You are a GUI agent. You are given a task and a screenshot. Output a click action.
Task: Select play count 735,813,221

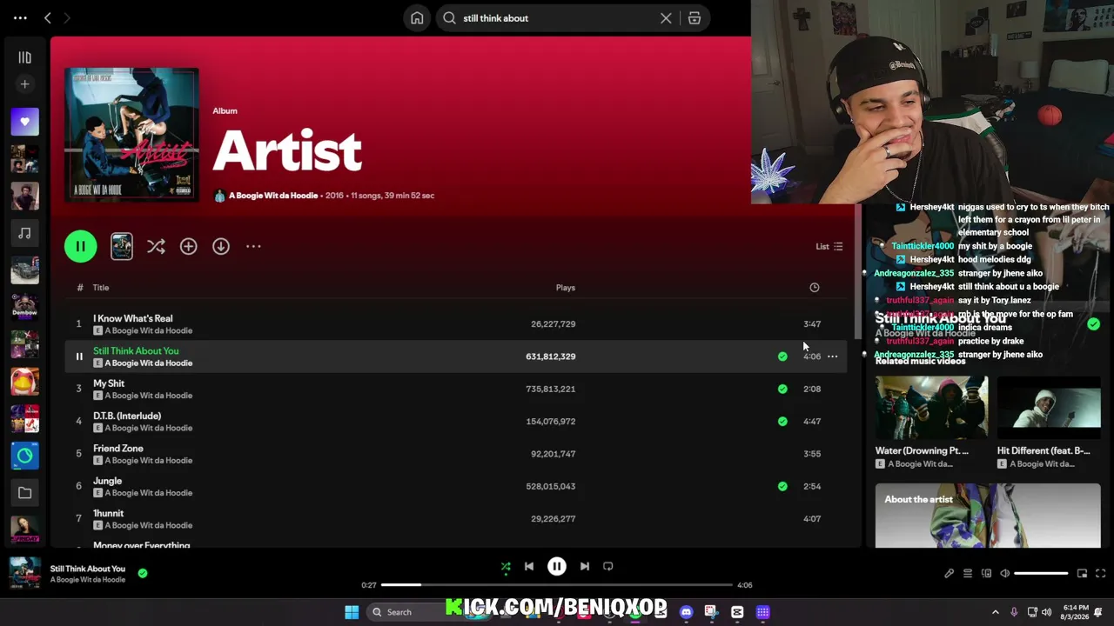(x=550, y=389)
